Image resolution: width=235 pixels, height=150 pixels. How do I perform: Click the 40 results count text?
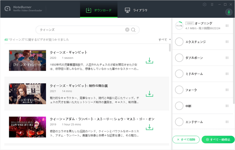[37, 40]
